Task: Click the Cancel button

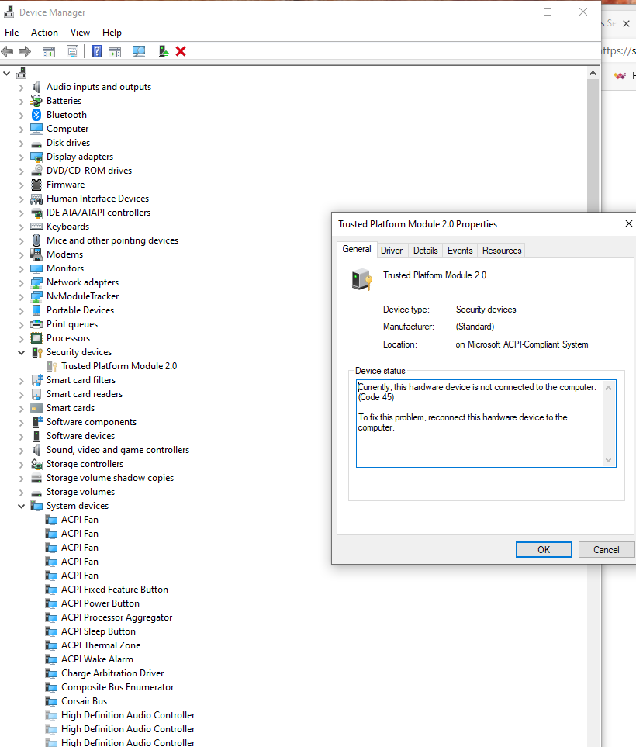Action: [606, 549]
